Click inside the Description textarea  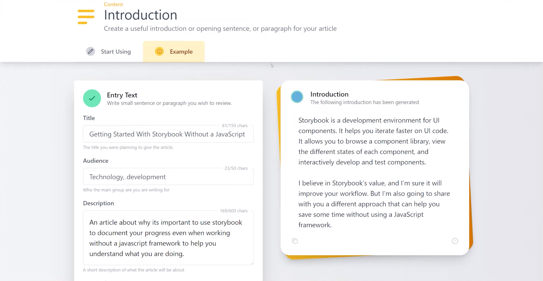coord(168,238)
